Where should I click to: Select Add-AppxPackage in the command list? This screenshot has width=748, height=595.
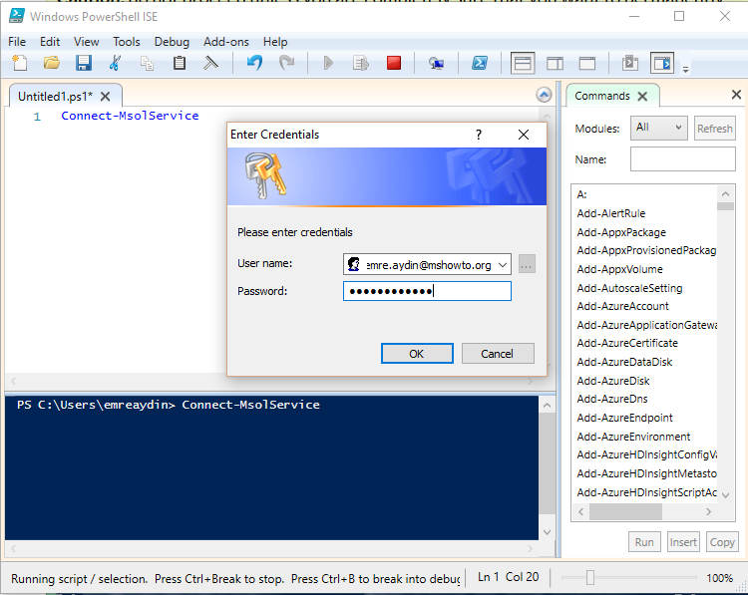[621, 232]
